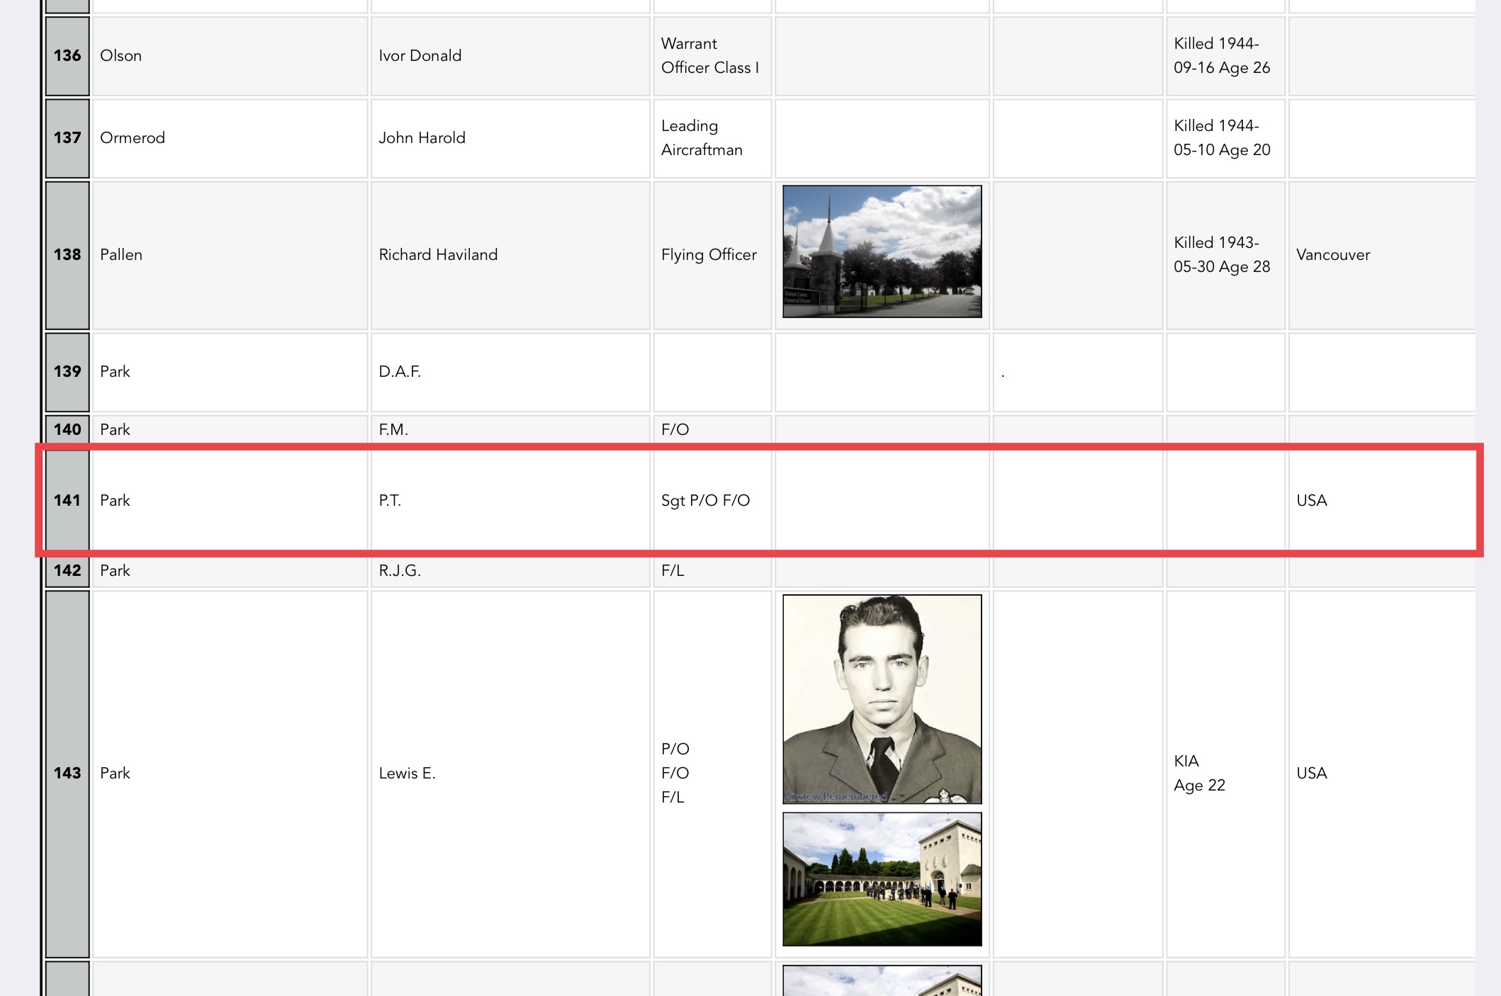Click the Ormerod surname cell
This screenshot has height=996, width=1501.
point(230,138)
